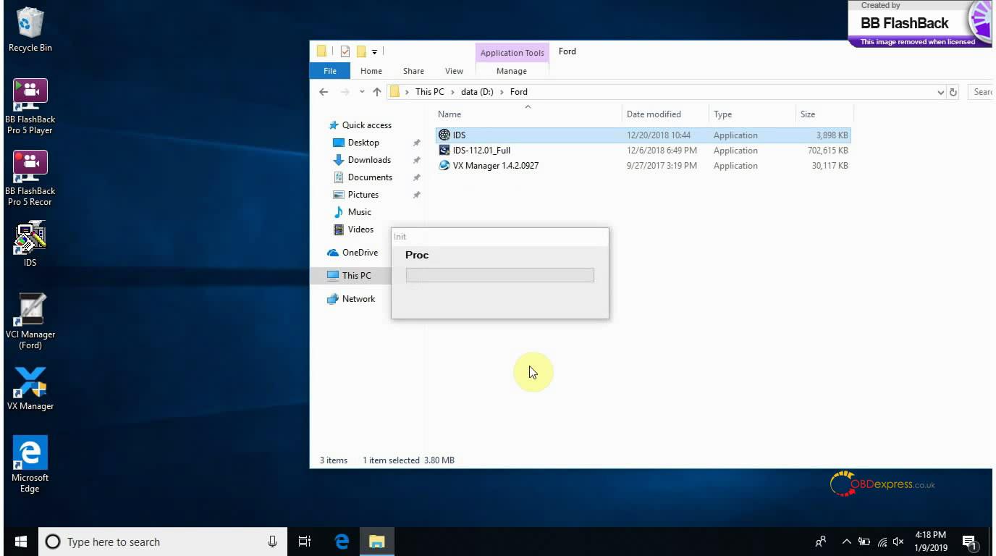The height and width of the screenshot is (556, 996).
Task: Click the microphone icon in search box
Action: point(273,542)
